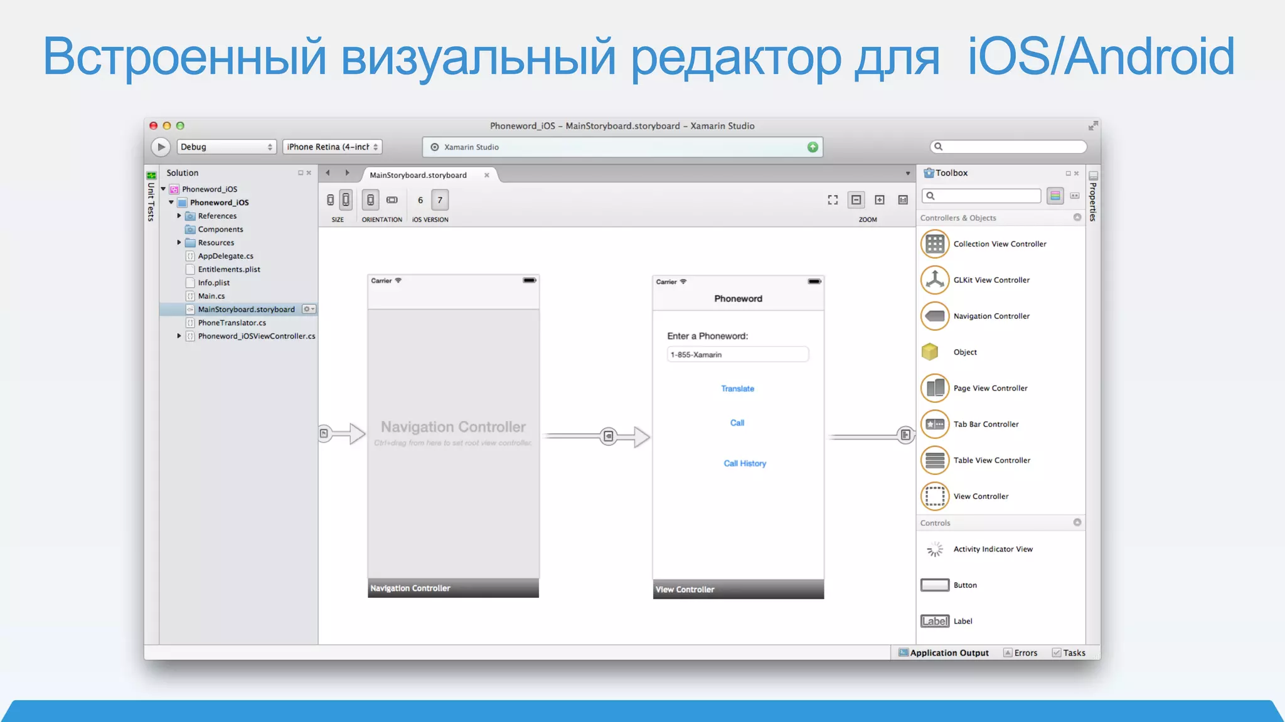Viewport: 1285px width, 722px height.
Task: Click the Call button on the storyboard
Action: [x=737, y=423]
